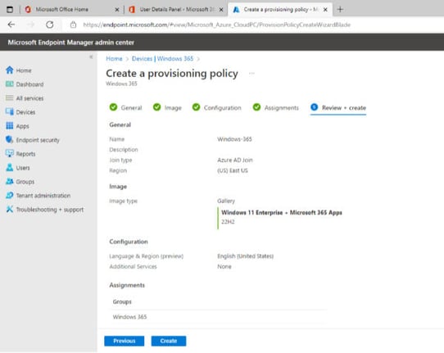Click the Microsoft Endpoint Manager admin center title
Viewport: 444px width, 353px height.
70,43
